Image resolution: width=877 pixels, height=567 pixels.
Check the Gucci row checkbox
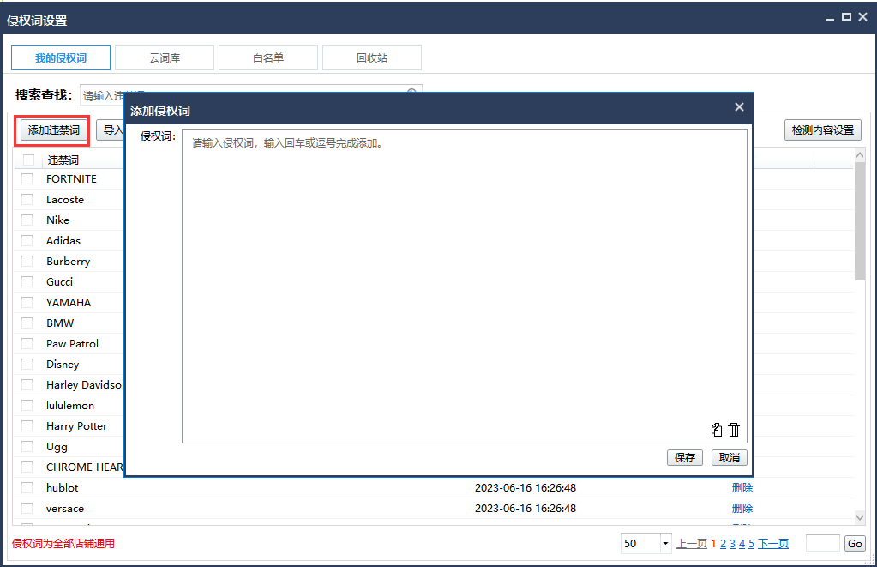click(x=27, y=281)
